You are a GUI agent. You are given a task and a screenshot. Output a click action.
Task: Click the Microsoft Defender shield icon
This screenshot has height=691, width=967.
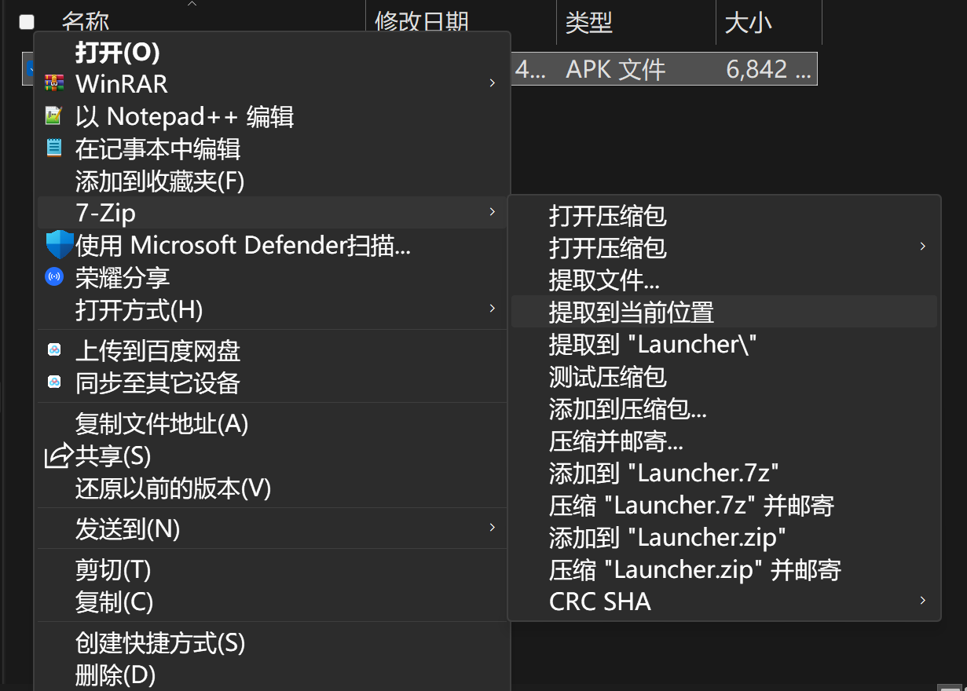pyautogui.click(x=59, y=245)
